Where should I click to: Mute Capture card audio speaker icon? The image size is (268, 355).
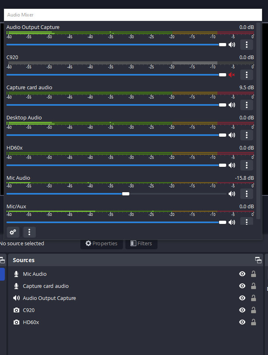pos(232,105)
